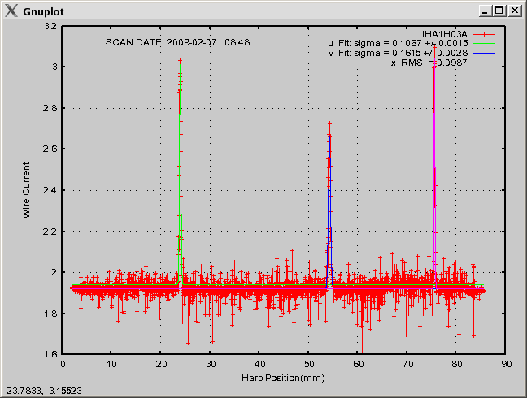Close the Gnuplot window

(x=515, y=11)
